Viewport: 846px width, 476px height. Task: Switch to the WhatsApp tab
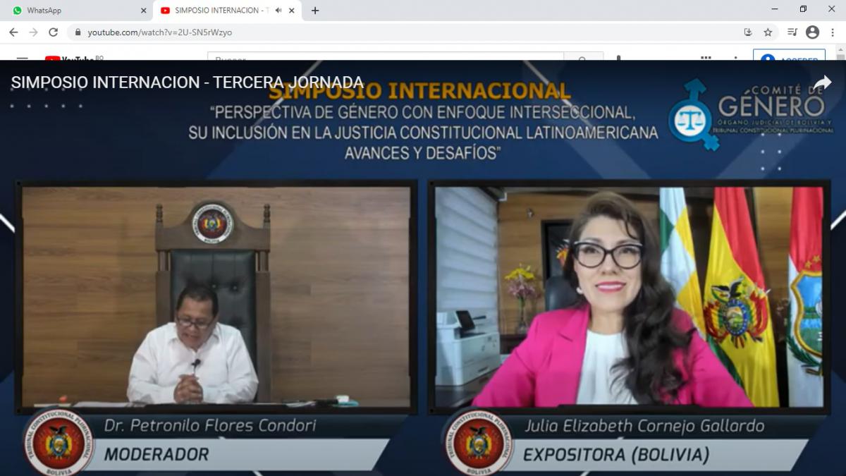pyautogui.click(x=70, y=11)
